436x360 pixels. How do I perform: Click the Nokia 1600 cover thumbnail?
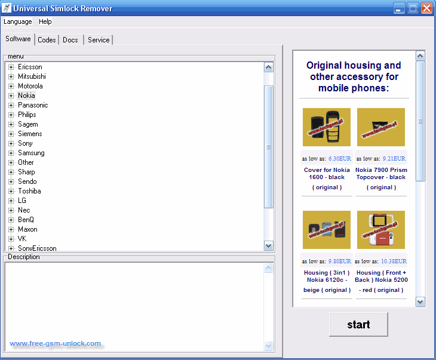pos(327,127)
